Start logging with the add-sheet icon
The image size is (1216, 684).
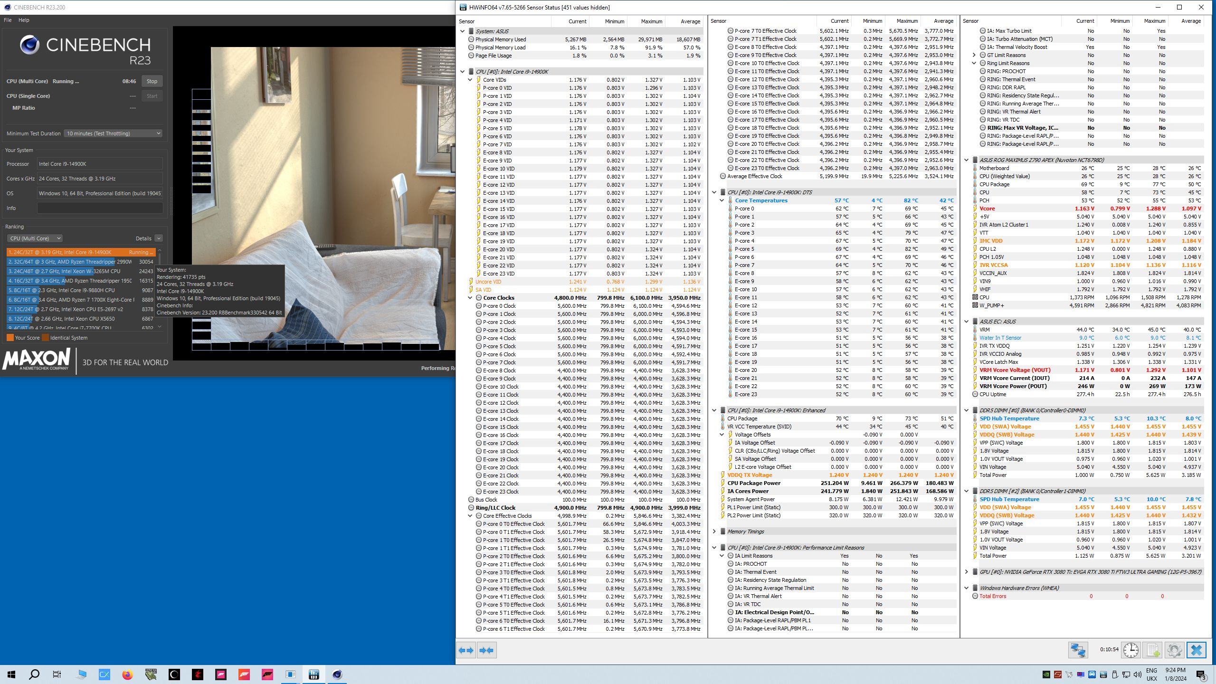[x=1153, y=650]
